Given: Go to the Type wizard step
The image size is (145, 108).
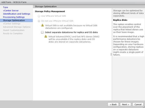Looking at the screenshot, I should (5, 7).
